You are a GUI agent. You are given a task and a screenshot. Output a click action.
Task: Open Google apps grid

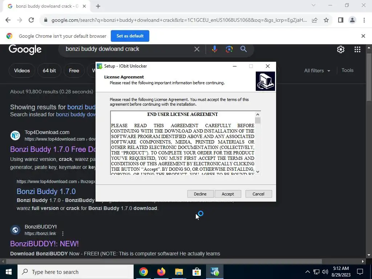tap(357, 49)
